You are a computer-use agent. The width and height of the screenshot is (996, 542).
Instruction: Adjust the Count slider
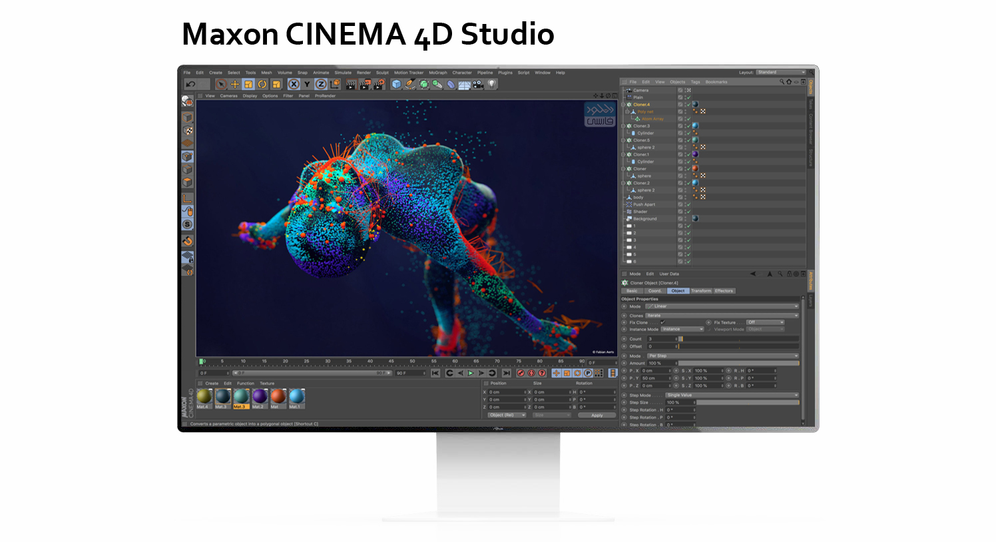click(739, 339)
